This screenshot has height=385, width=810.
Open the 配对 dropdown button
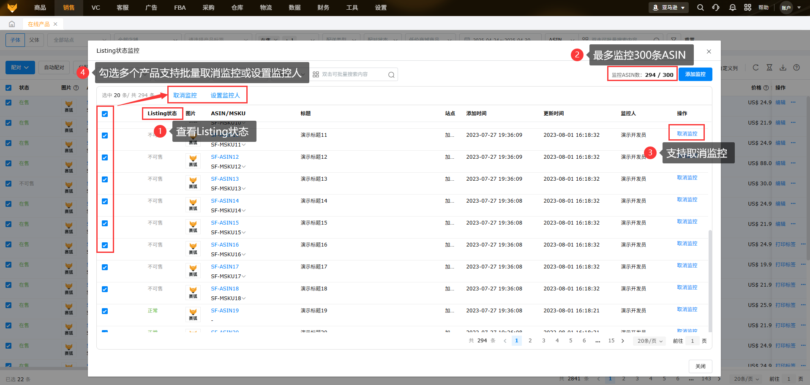coord(20,68)
